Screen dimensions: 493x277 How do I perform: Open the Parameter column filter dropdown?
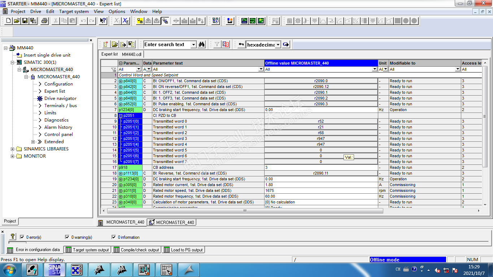tap(139, 69)
